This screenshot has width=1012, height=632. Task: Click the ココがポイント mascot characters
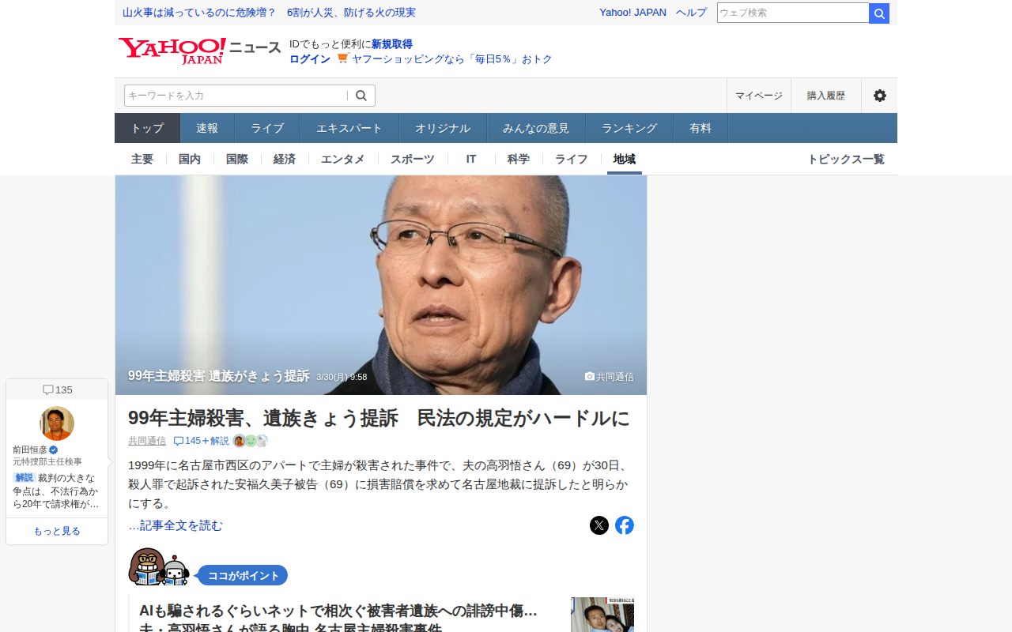159,566
